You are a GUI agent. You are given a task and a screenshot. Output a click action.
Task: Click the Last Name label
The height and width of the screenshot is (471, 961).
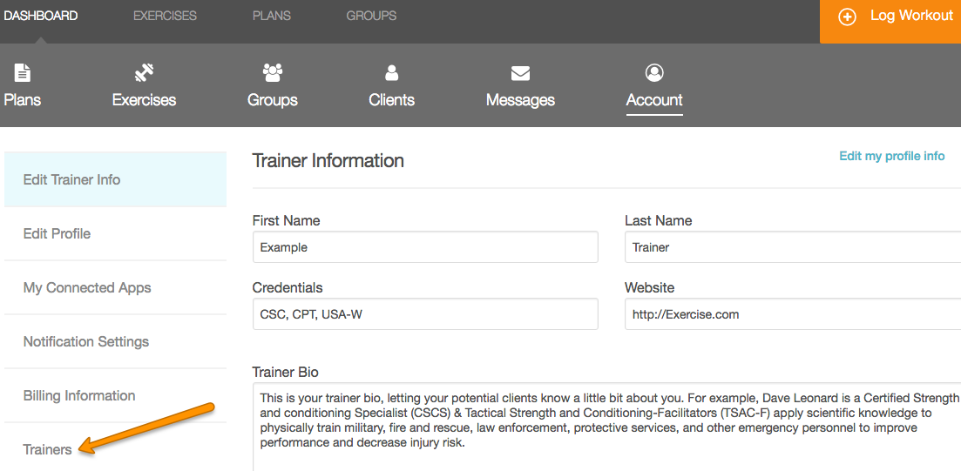(x=658, y=220)
